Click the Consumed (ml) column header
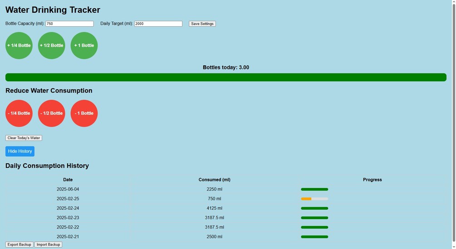 (214, 180)
